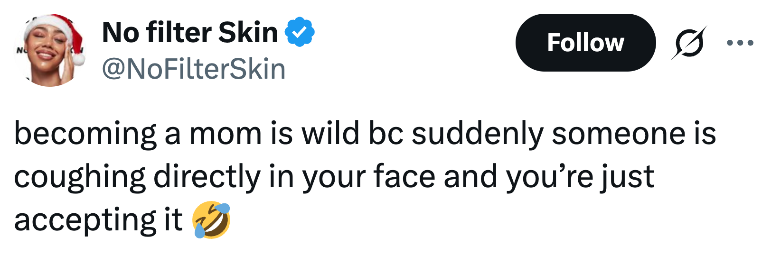The image size is (771, 255).
Task: Click the word "becoming" in the tweet
Action: coord(85,134)
